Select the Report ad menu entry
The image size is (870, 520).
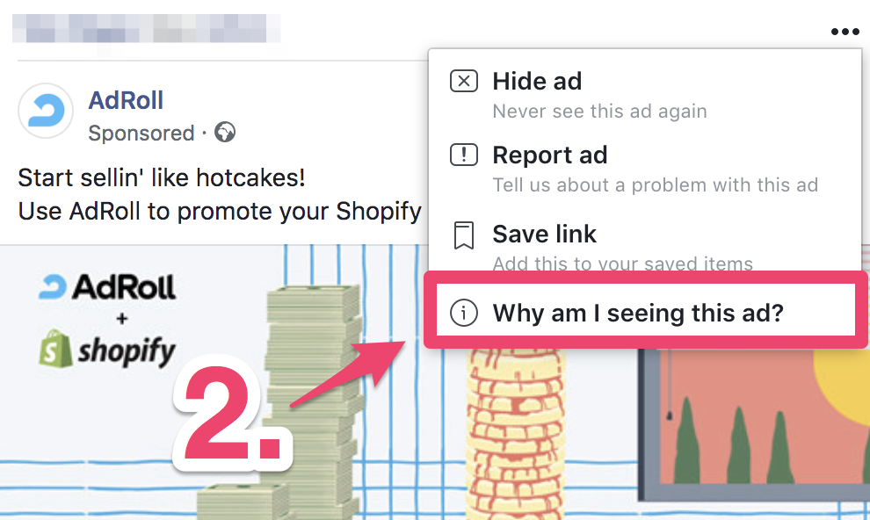coord(645,169)
